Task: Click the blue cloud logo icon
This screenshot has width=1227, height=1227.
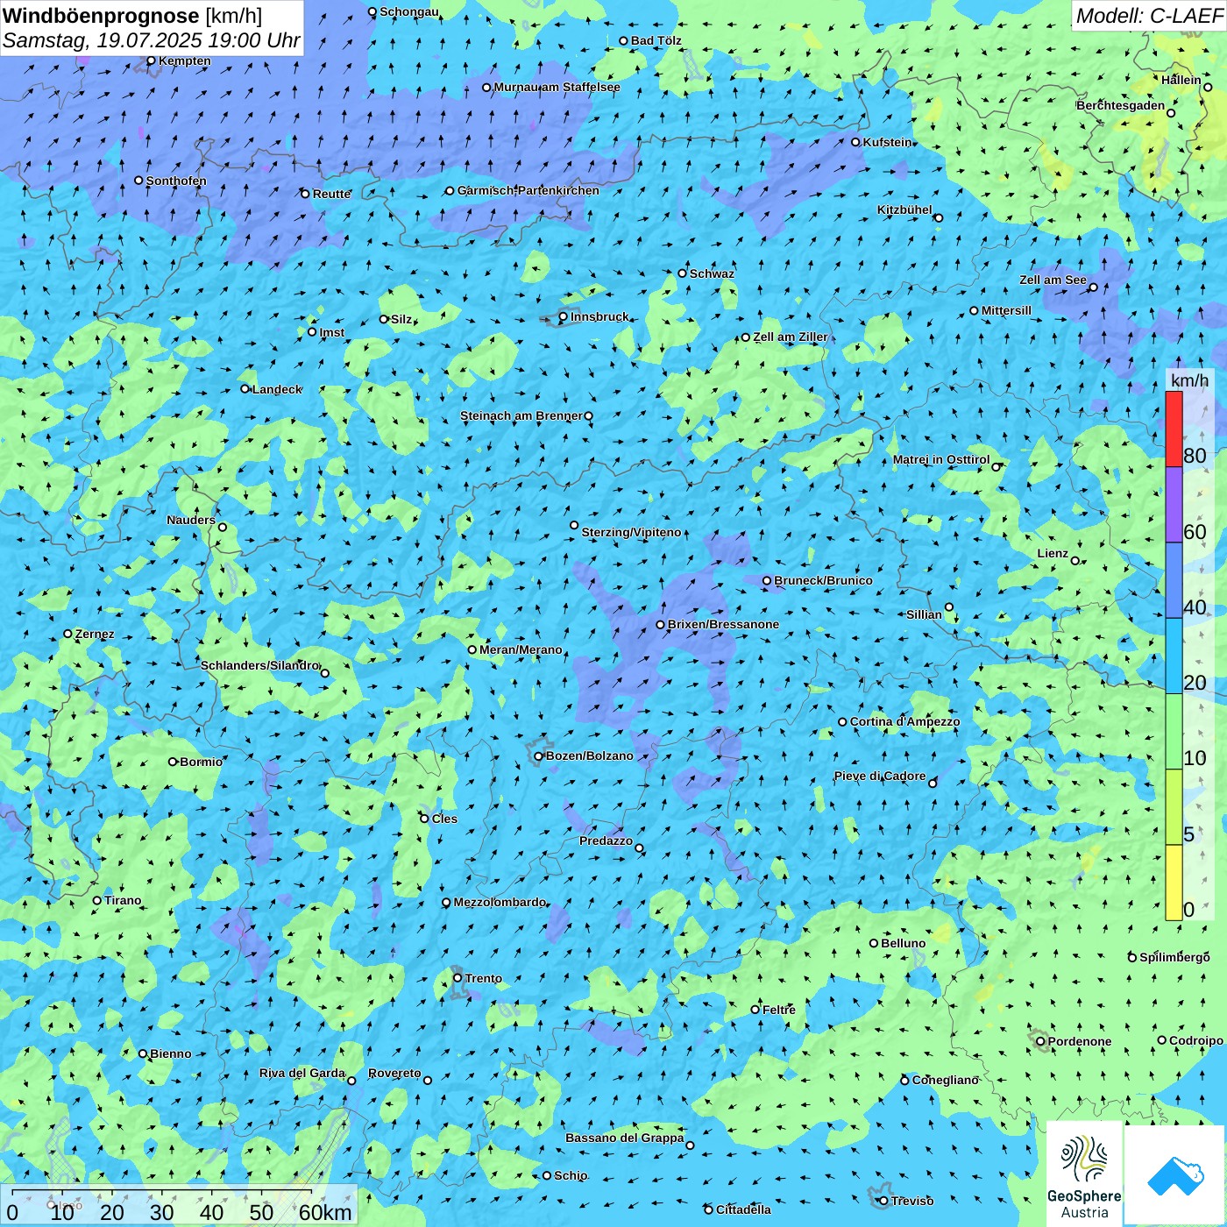Action: [x=1174, y=1175]
